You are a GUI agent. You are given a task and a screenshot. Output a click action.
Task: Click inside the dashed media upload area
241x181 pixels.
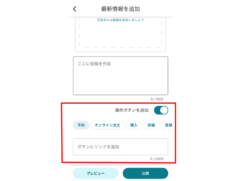tap(120, 34)
